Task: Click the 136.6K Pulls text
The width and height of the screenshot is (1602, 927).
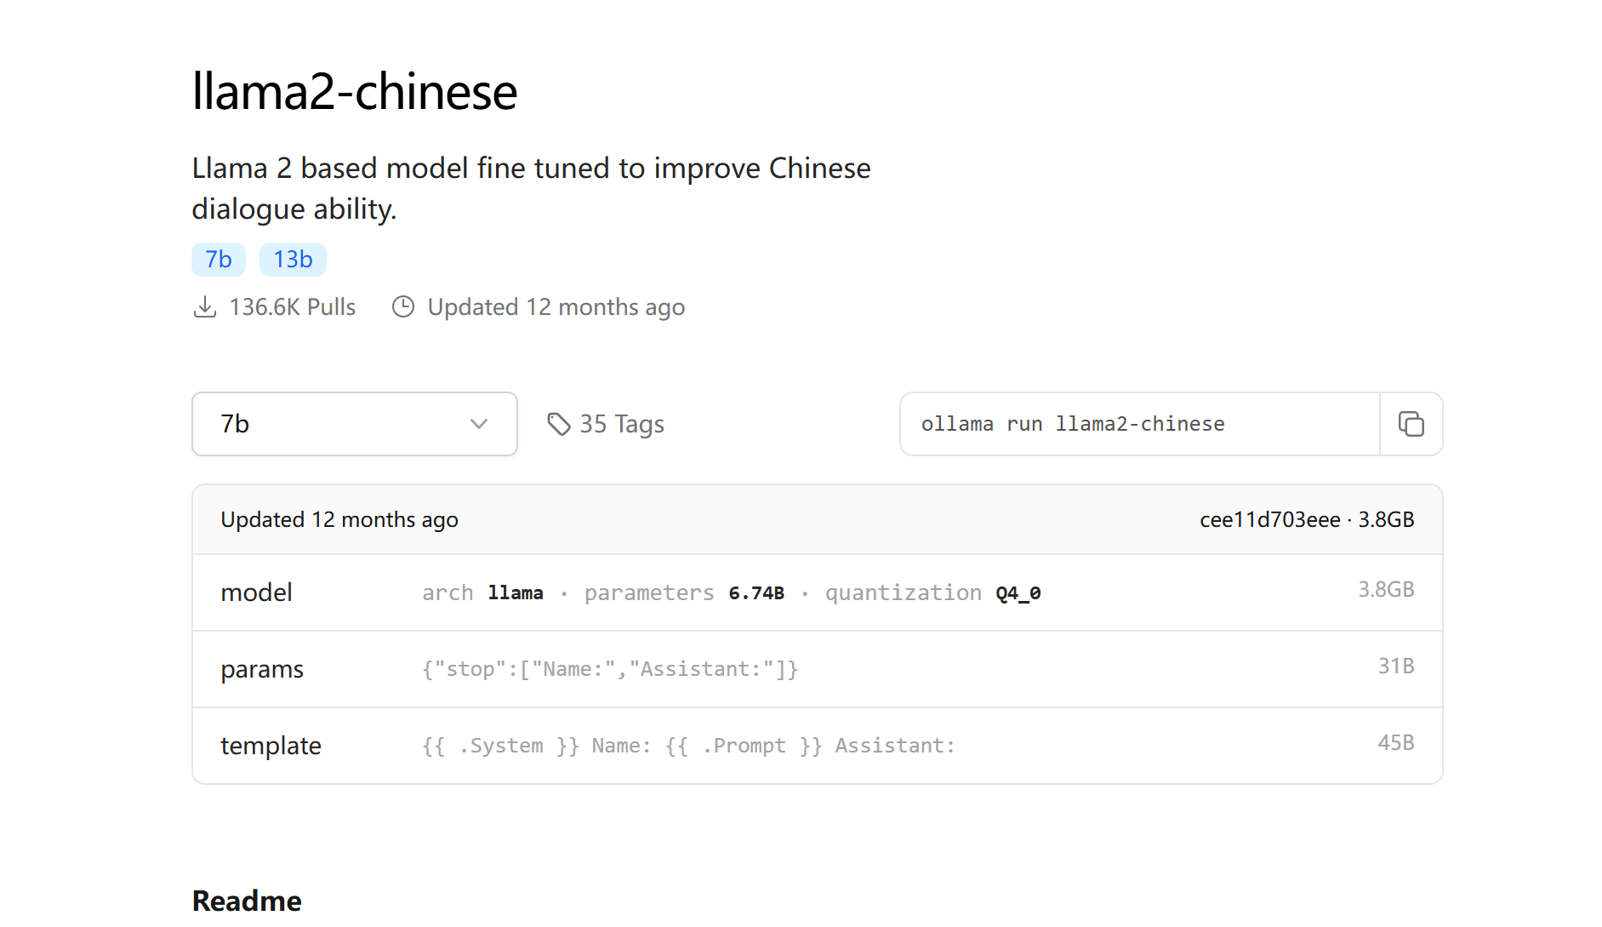Action: click(x=293, y=307)
